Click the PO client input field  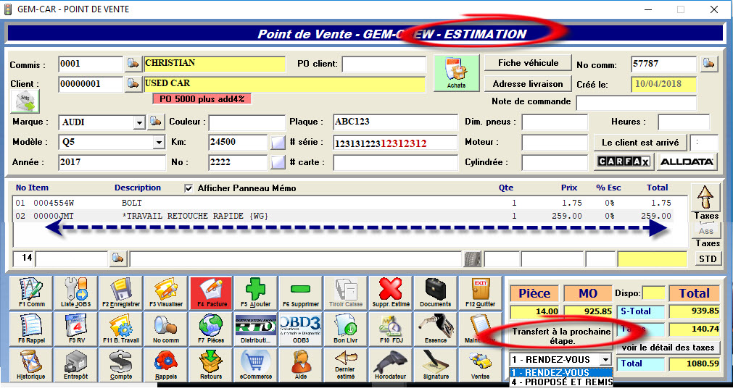point(384,64)
